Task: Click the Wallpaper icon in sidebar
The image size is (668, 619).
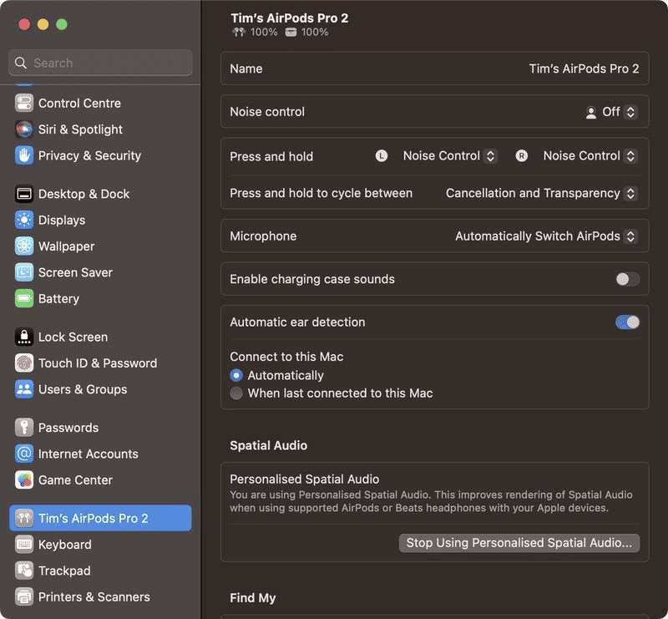Action: pyautogui.click(x=24, y=246)
